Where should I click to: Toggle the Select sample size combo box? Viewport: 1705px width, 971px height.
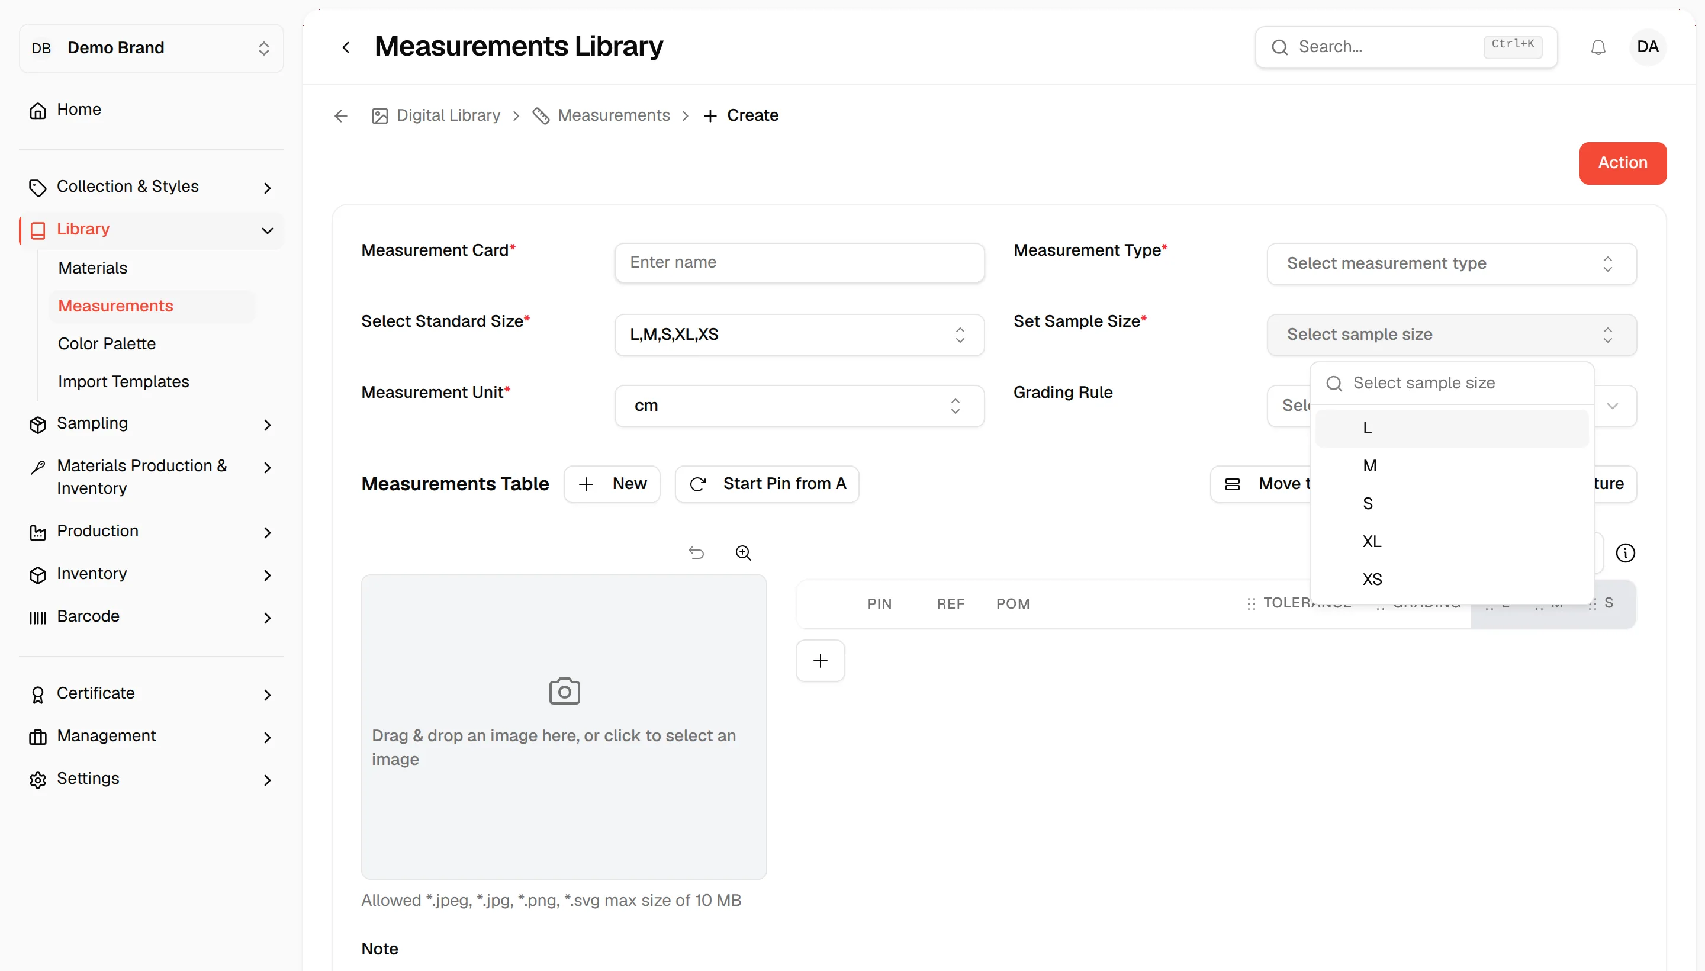pyautogui.click(x=1452, y=335)
